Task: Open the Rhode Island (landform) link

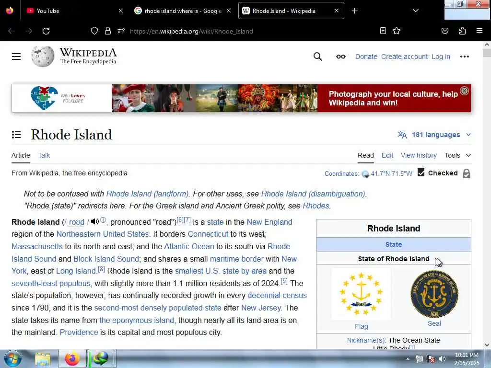Action: (148, 194)
